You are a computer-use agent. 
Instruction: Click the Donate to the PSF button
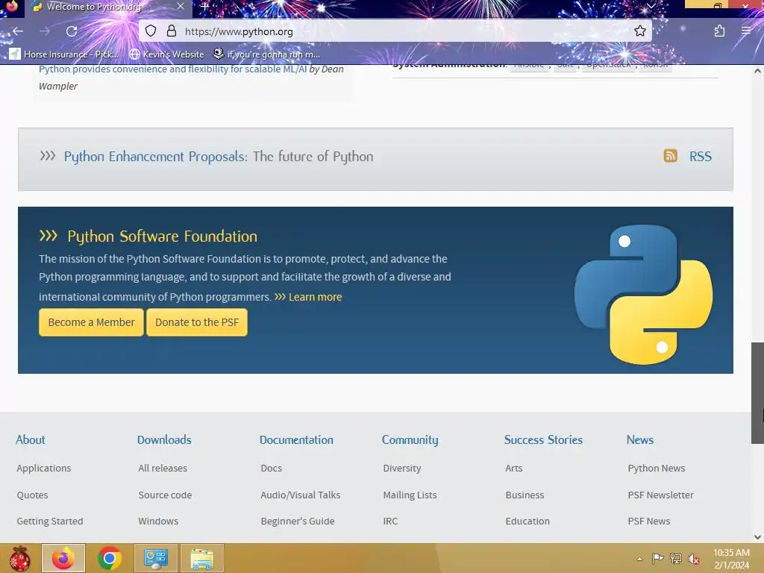click(x=197, y=322)
